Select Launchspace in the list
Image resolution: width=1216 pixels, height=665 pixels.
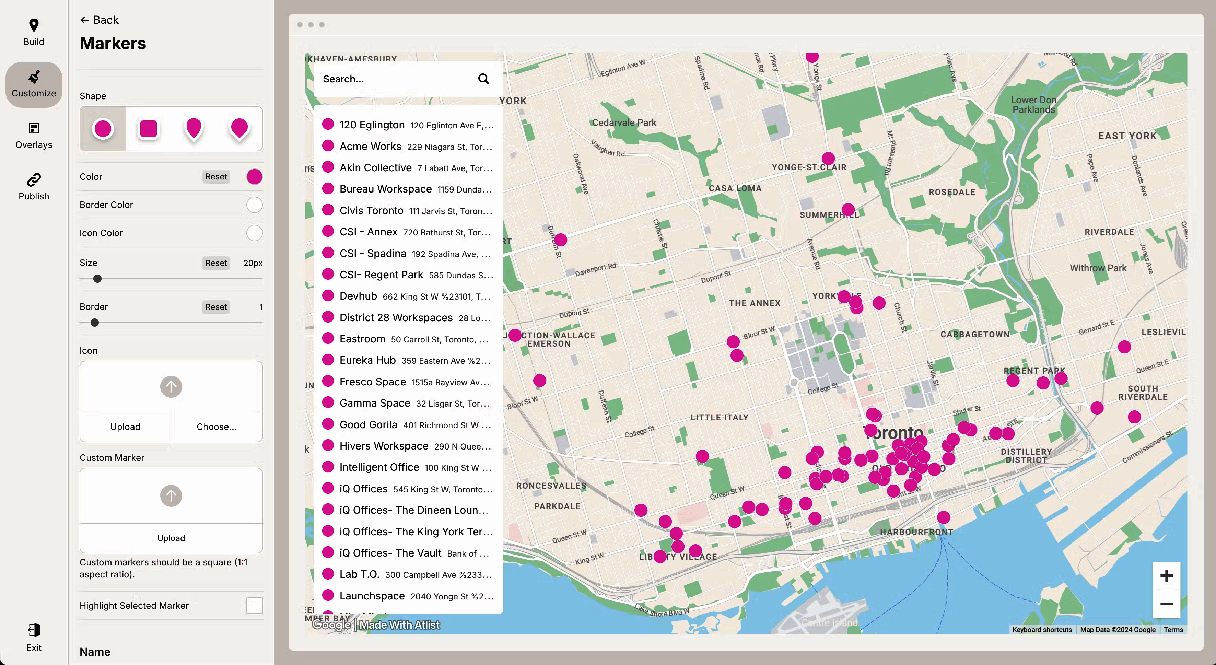(408, 596)
